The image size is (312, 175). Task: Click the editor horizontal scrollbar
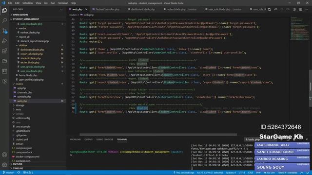(x=158, y=135)
